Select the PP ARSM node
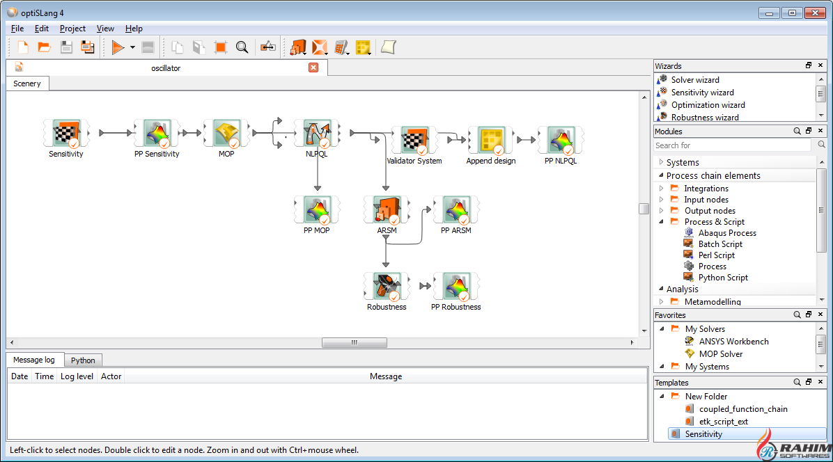The width and height of the screenshot is (833, 462). pos(456,209)
